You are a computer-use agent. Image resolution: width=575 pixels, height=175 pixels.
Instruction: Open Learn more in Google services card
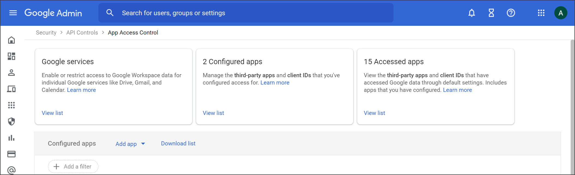pos(81,90)
